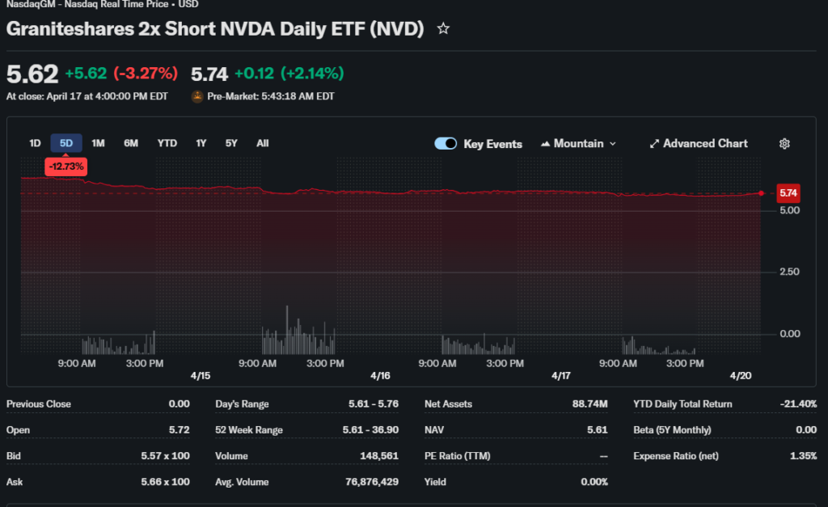Image resolution: width=828 pixels, height=507 pixels.
Task: Toggle the Key Events switch
Action: point(446,144)
